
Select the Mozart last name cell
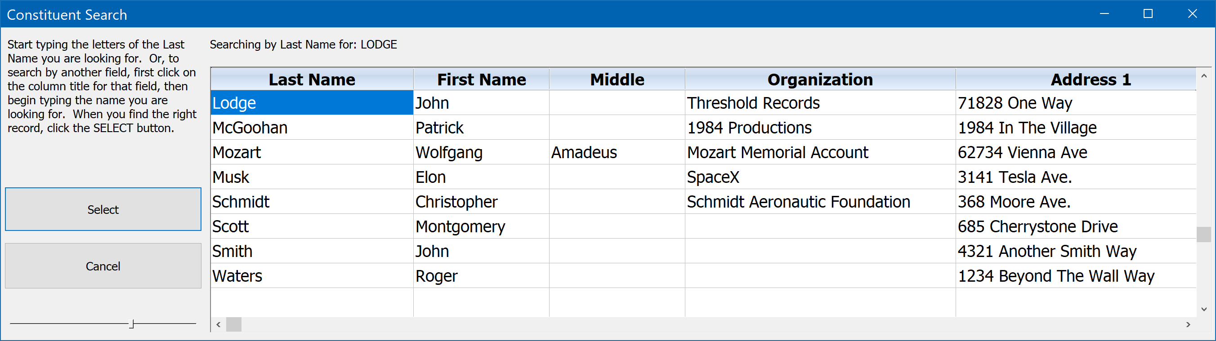click(x=312, y=152)
